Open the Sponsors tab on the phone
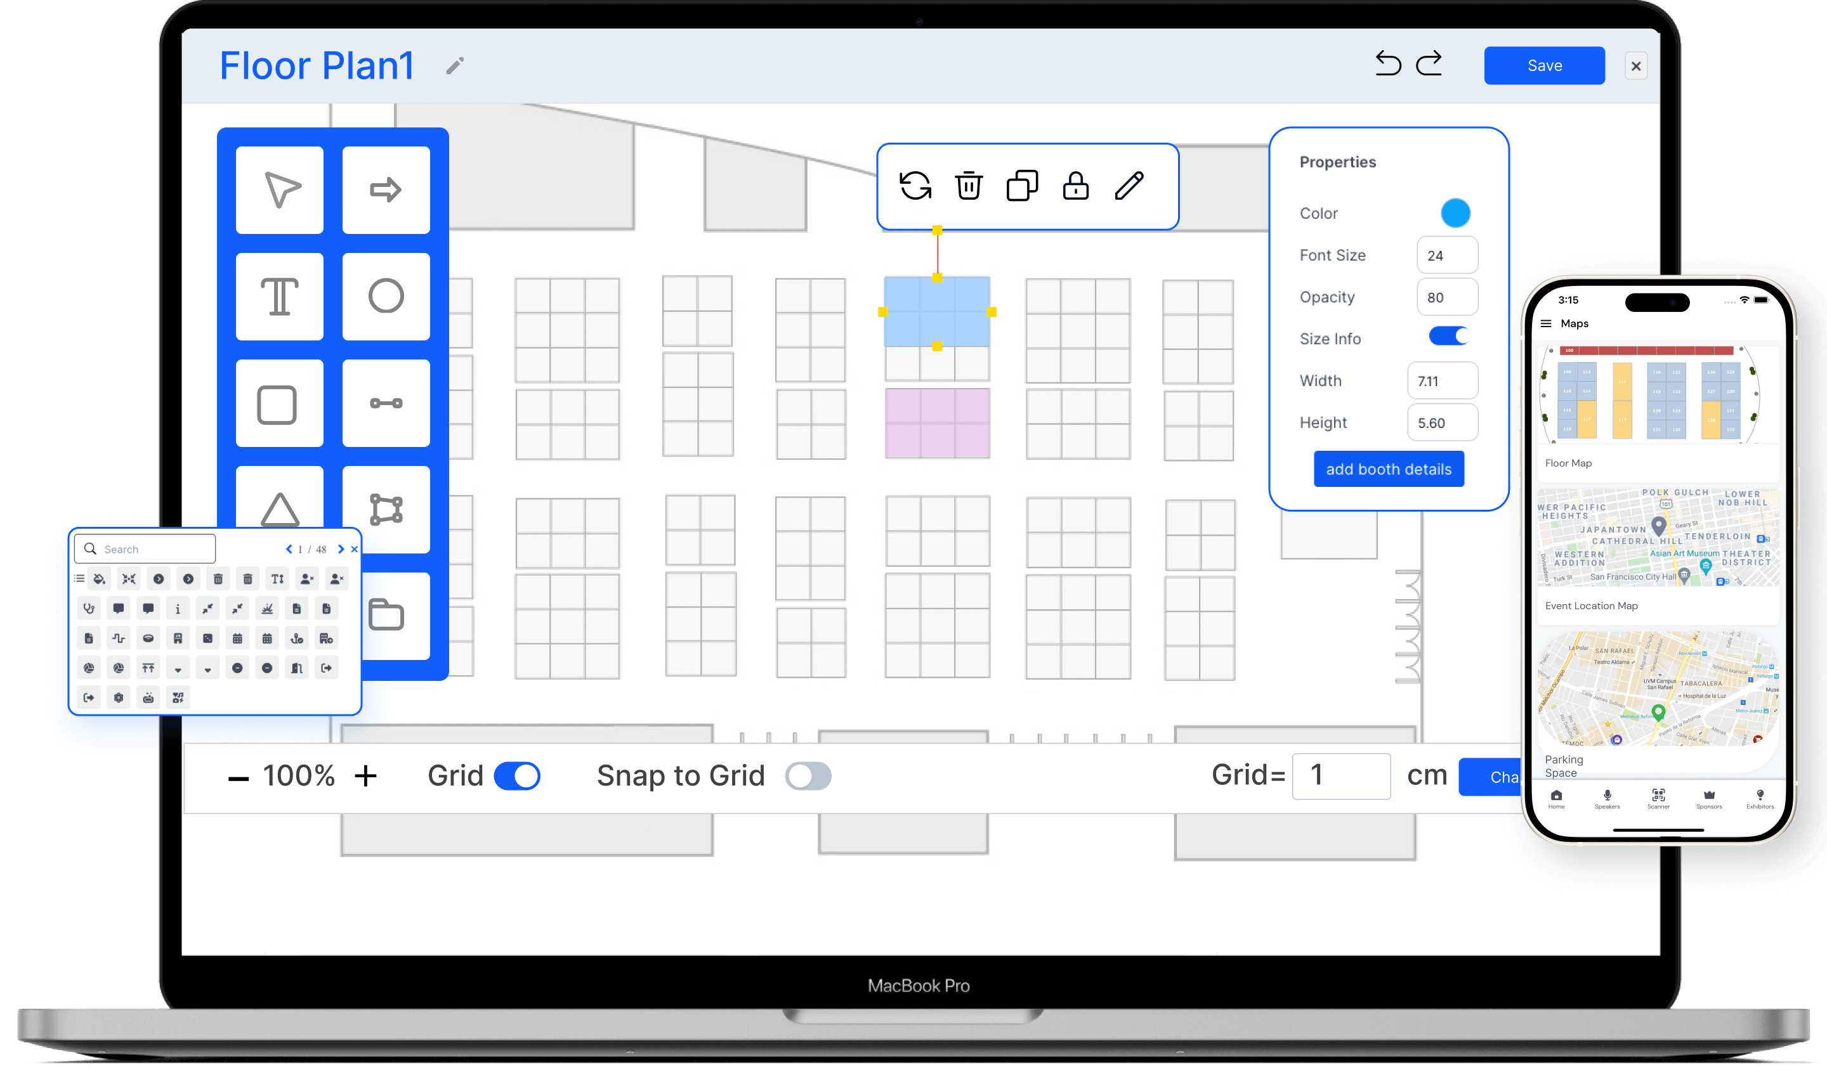Image resolution: width=1827 pixels, height=1067 pixels. [1709, 799]
